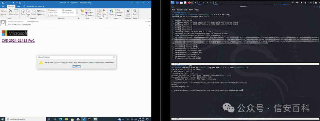Open the Kali applications menu icon

click(x=172, y=2)
